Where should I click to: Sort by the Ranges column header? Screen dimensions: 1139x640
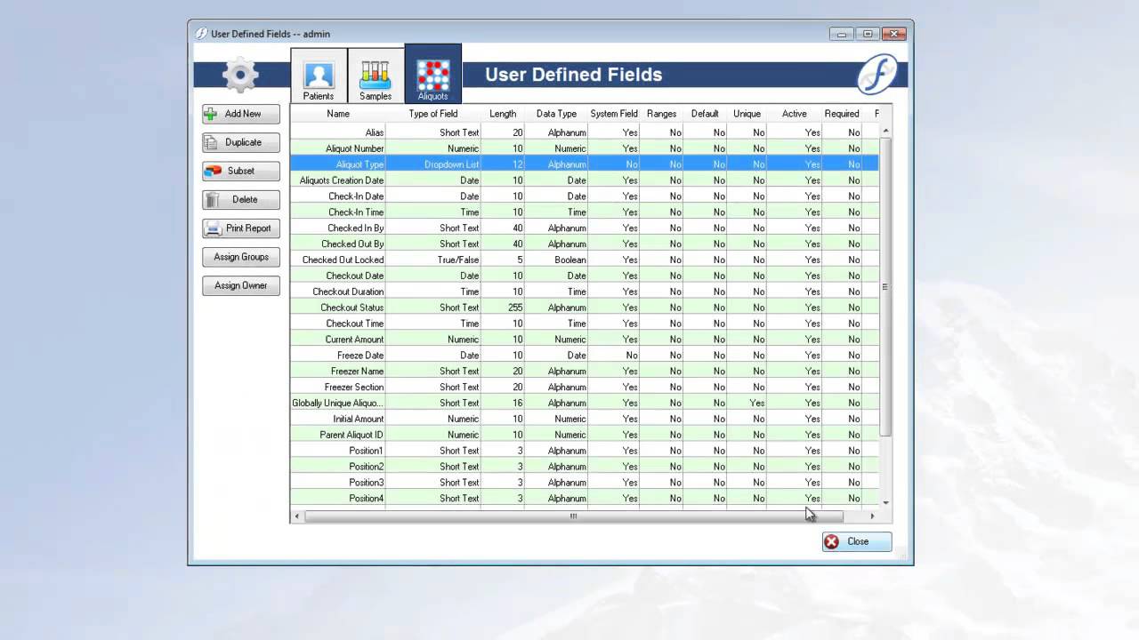tap(661, 114)
